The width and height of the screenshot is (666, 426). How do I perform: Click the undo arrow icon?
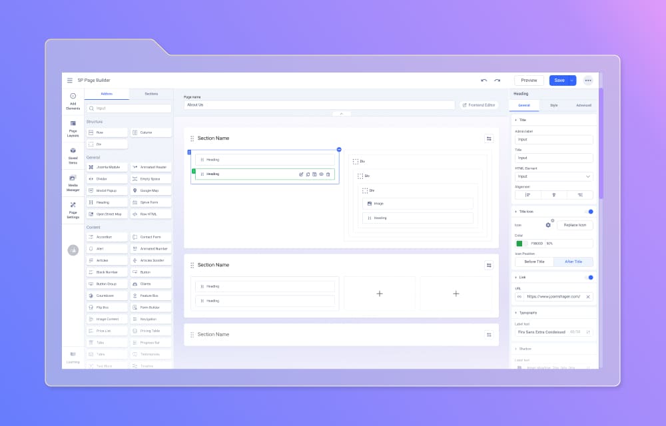[x=484, y=80]
